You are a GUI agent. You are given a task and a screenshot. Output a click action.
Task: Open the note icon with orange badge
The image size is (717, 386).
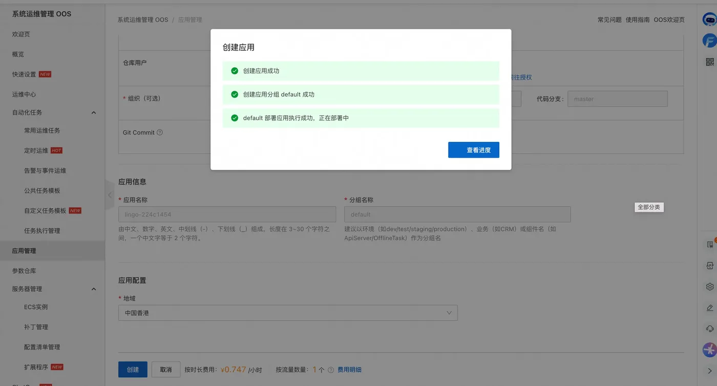(x=710, y=244)
